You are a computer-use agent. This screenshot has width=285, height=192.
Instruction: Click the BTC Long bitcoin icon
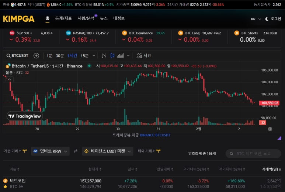(181, 33)
